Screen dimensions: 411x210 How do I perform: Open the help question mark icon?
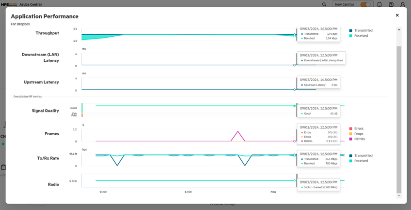[391, 4]
